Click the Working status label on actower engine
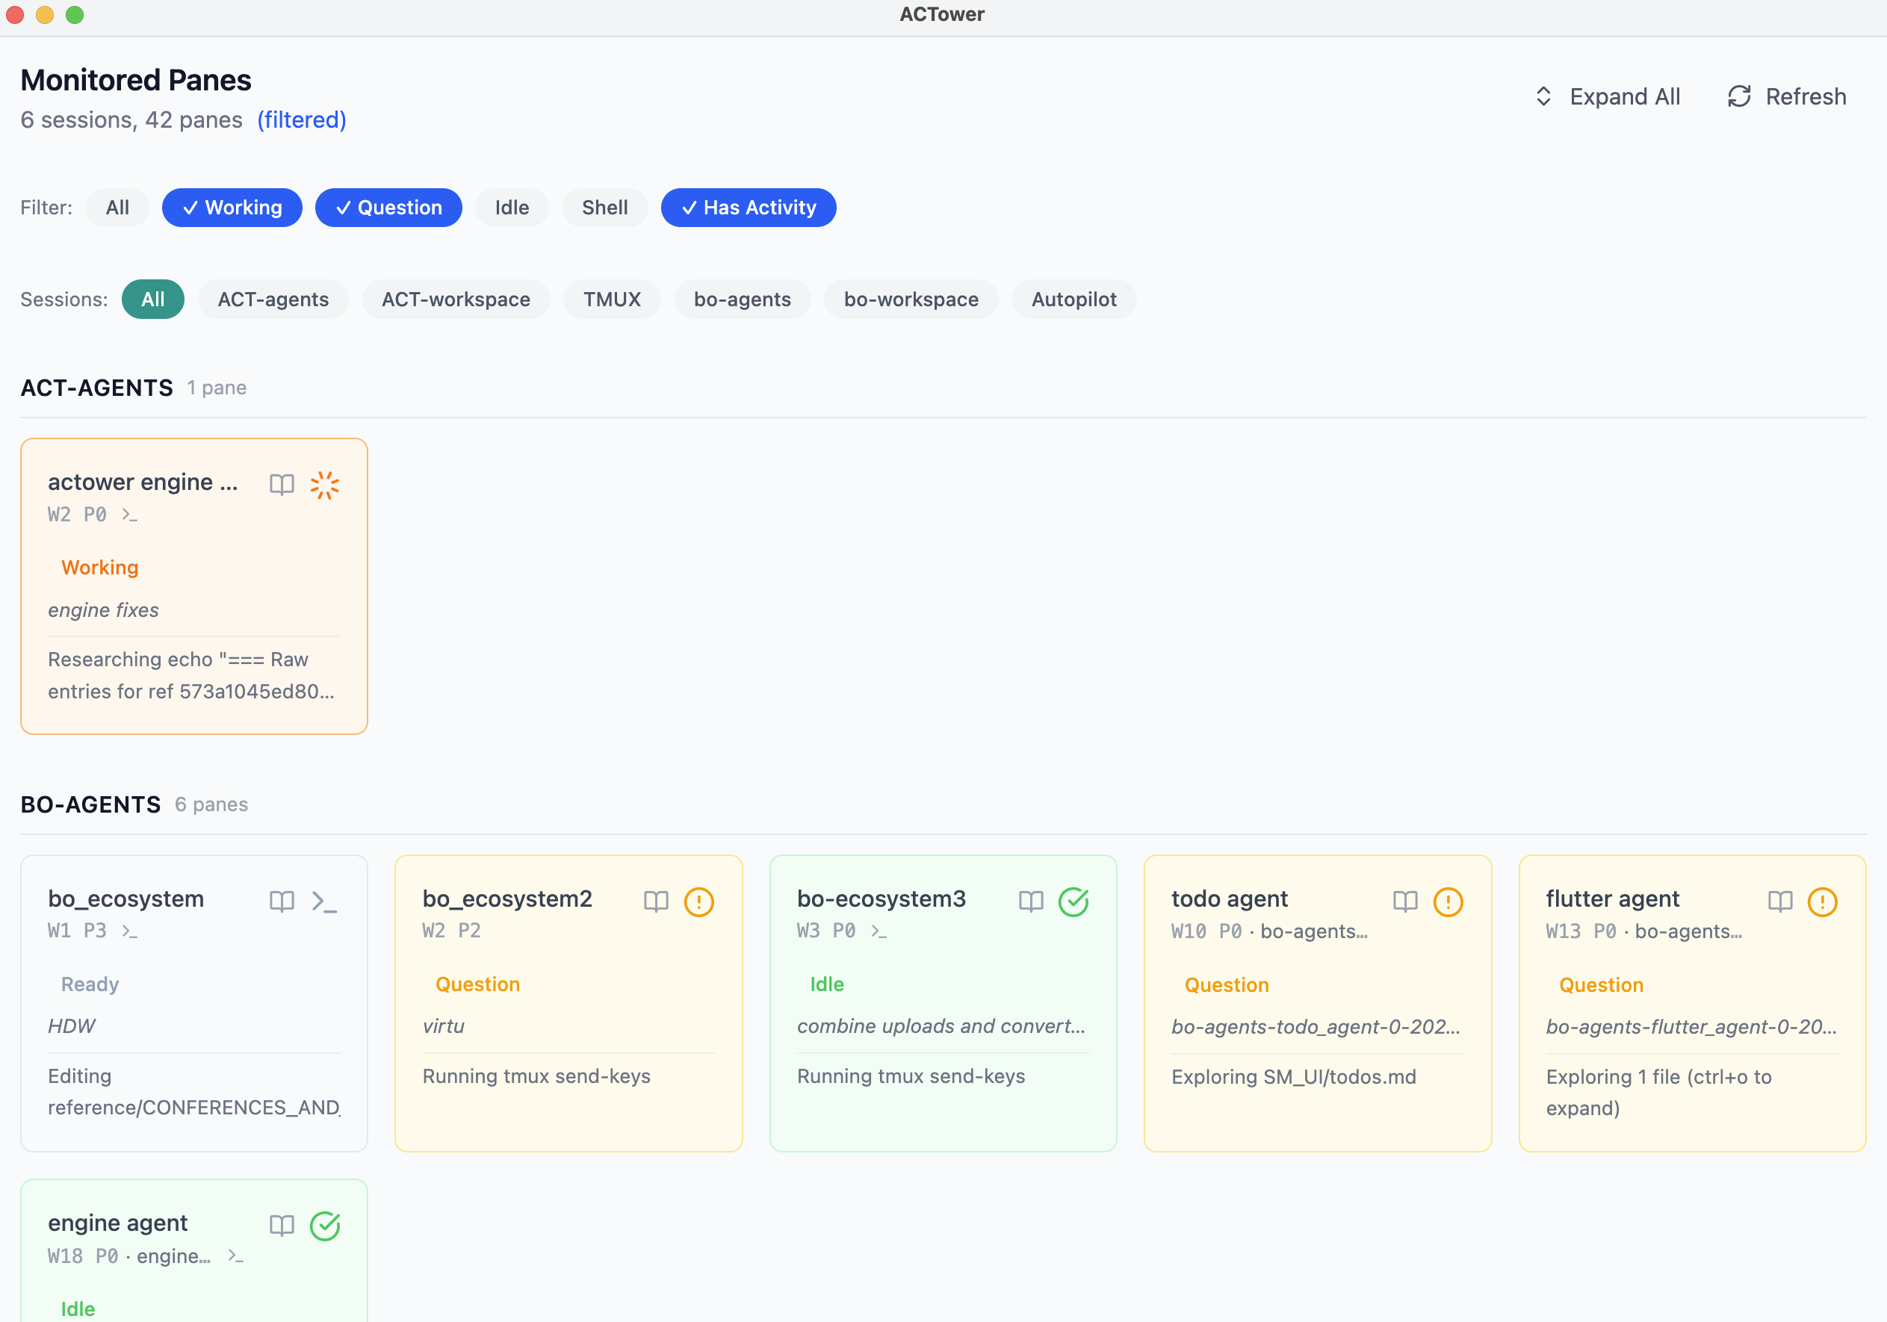 [100, 568]
